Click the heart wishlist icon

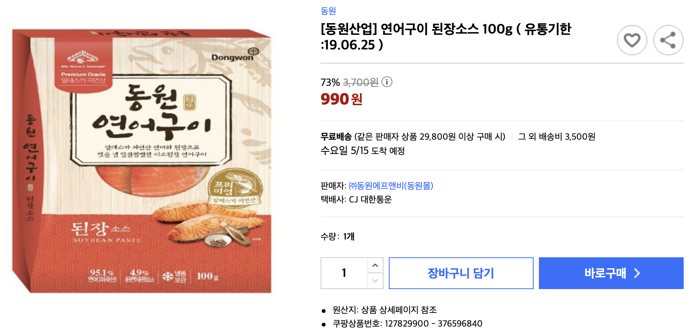[632, 40]
